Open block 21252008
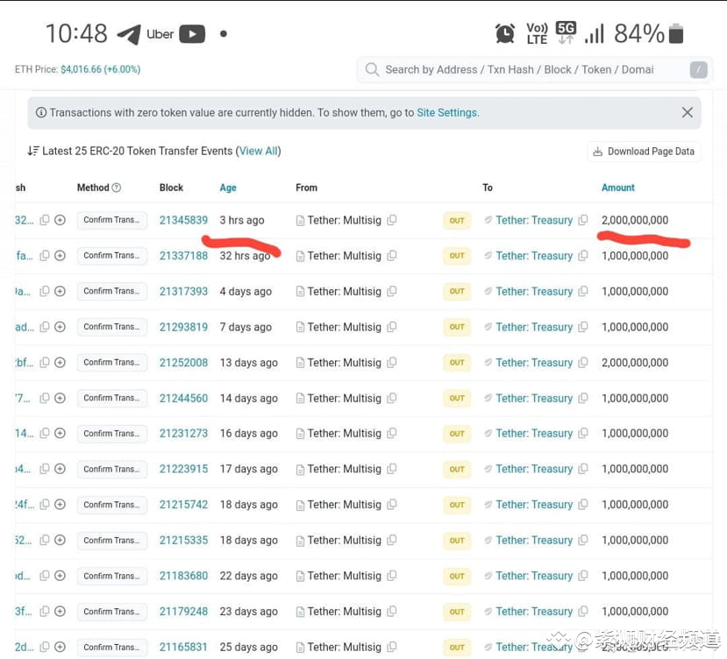 coord(183,363)
